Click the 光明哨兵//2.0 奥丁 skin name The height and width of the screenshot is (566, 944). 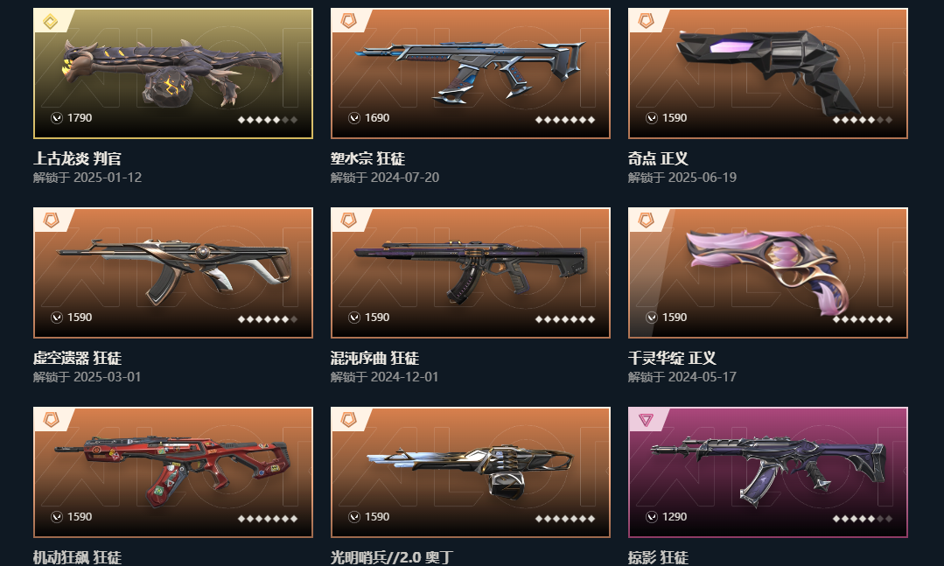point(391,557)
